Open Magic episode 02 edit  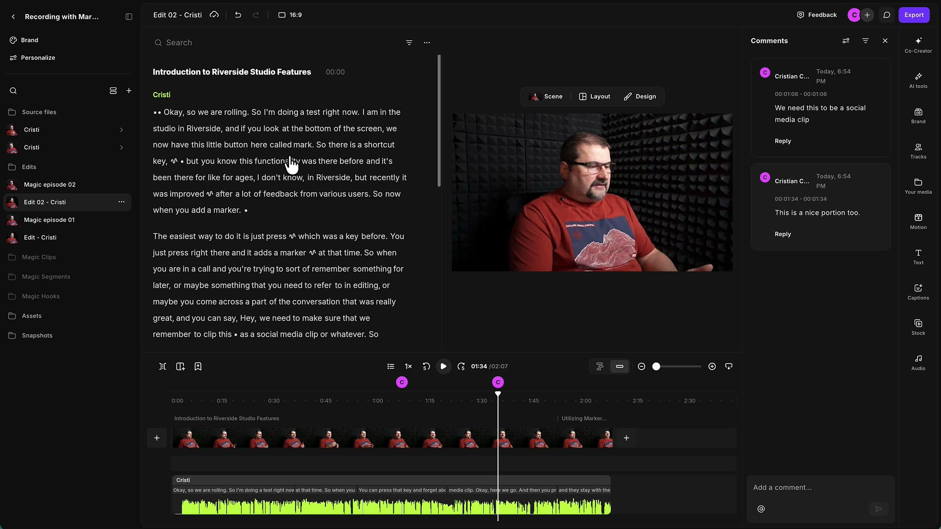tap(49, 185)
